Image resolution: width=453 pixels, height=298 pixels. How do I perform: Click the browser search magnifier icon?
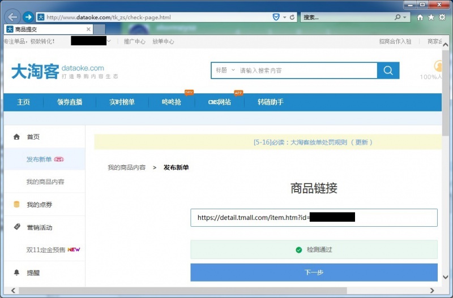click(398, 18)
